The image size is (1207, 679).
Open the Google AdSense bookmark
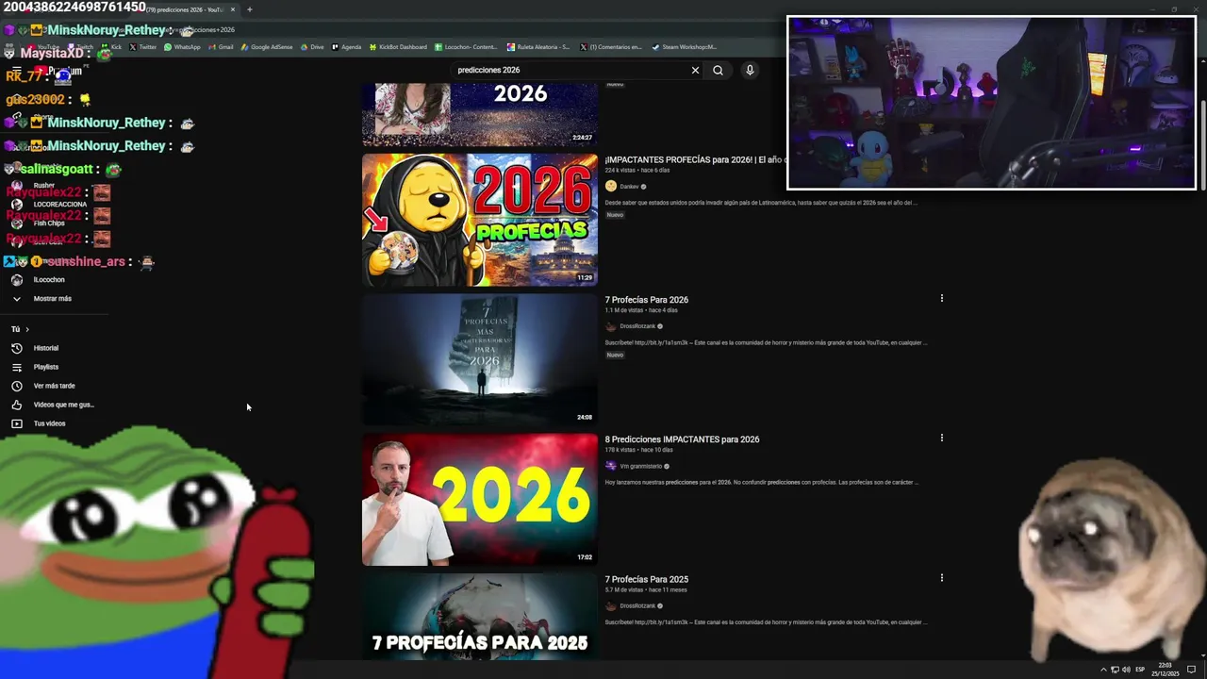click(267, 46)
